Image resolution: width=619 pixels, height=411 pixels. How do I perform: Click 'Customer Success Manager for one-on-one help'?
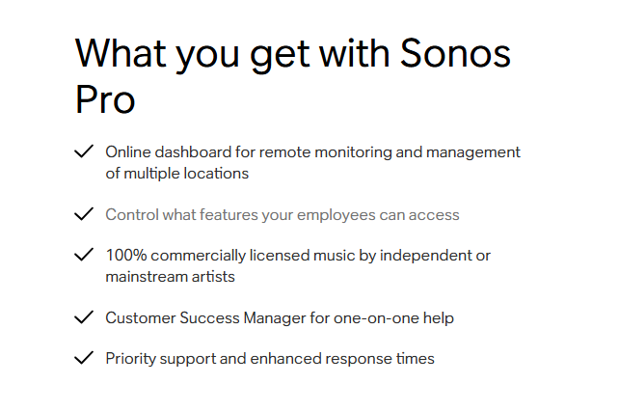click(x=280, y=318)
